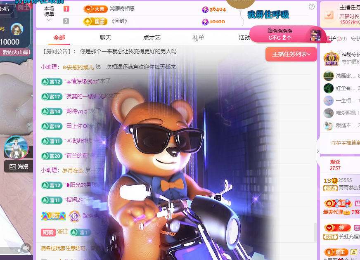Open the 点才艺 tab
Viewport: 360px width, 260px height.
(152, 38)
